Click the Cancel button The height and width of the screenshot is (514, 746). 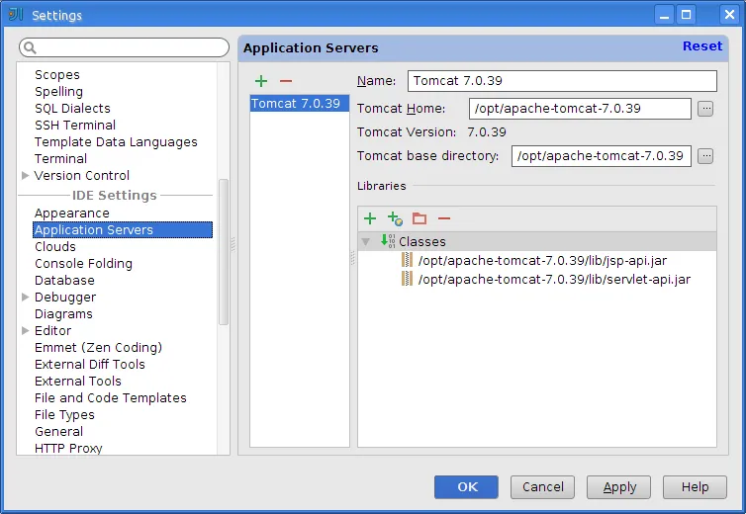click(542, 487)
